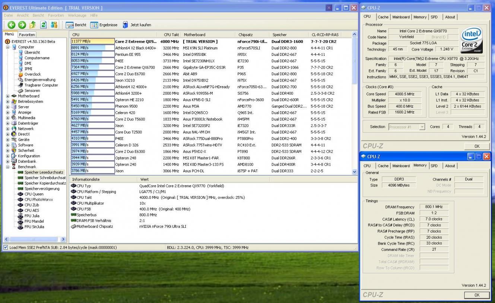
Task: Expand the Anzeige tree node
Action: 8,112
